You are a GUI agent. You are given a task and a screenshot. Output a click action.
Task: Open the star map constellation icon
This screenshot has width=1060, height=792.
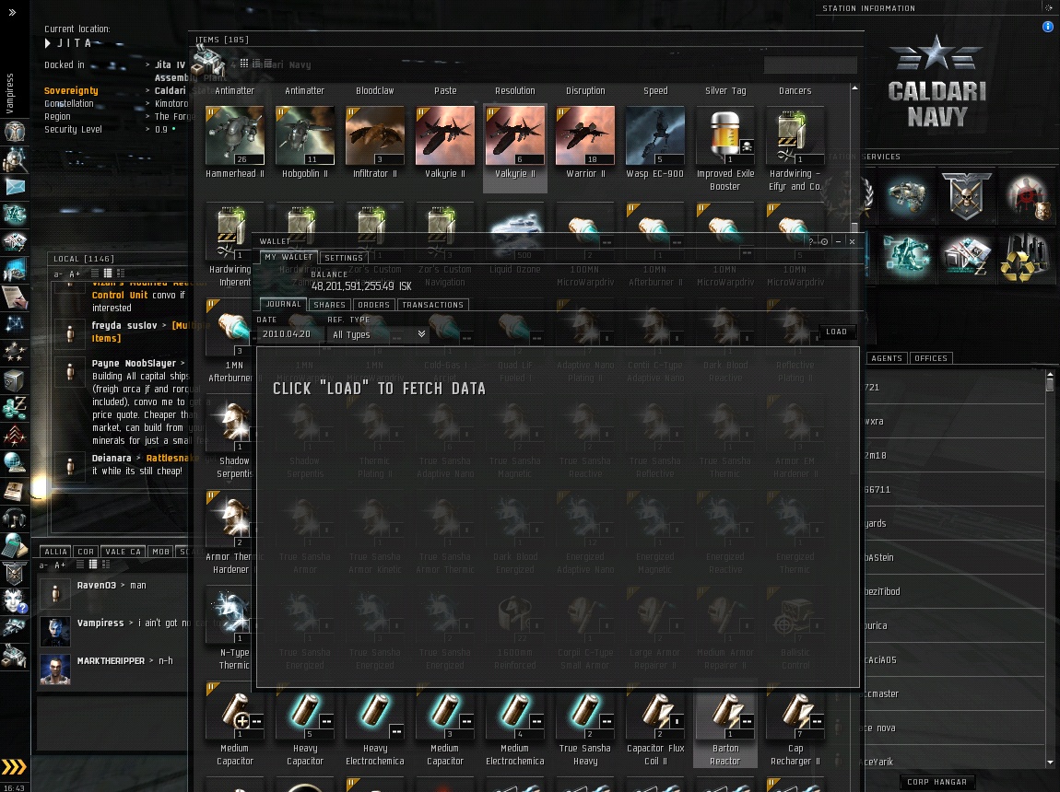coord(14,324)
